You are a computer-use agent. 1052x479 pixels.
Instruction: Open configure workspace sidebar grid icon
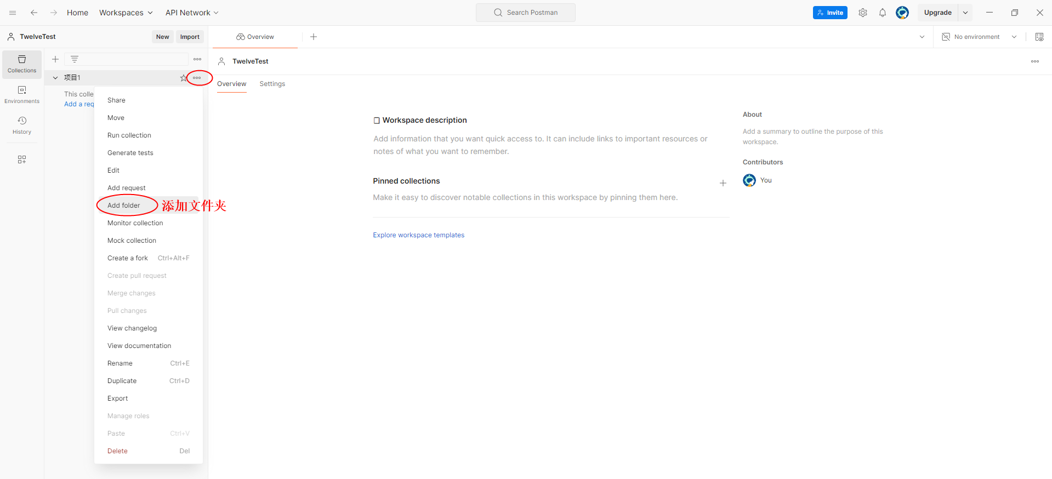click(x=22, y=159)
